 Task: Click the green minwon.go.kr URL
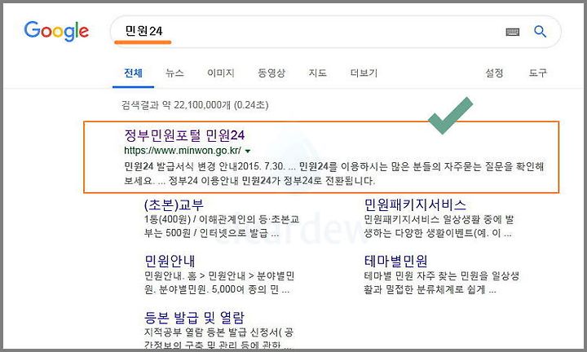point(183,151)
